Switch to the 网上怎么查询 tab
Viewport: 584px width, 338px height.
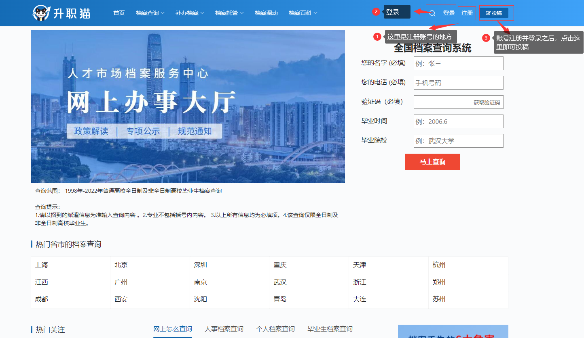point(173,329)
